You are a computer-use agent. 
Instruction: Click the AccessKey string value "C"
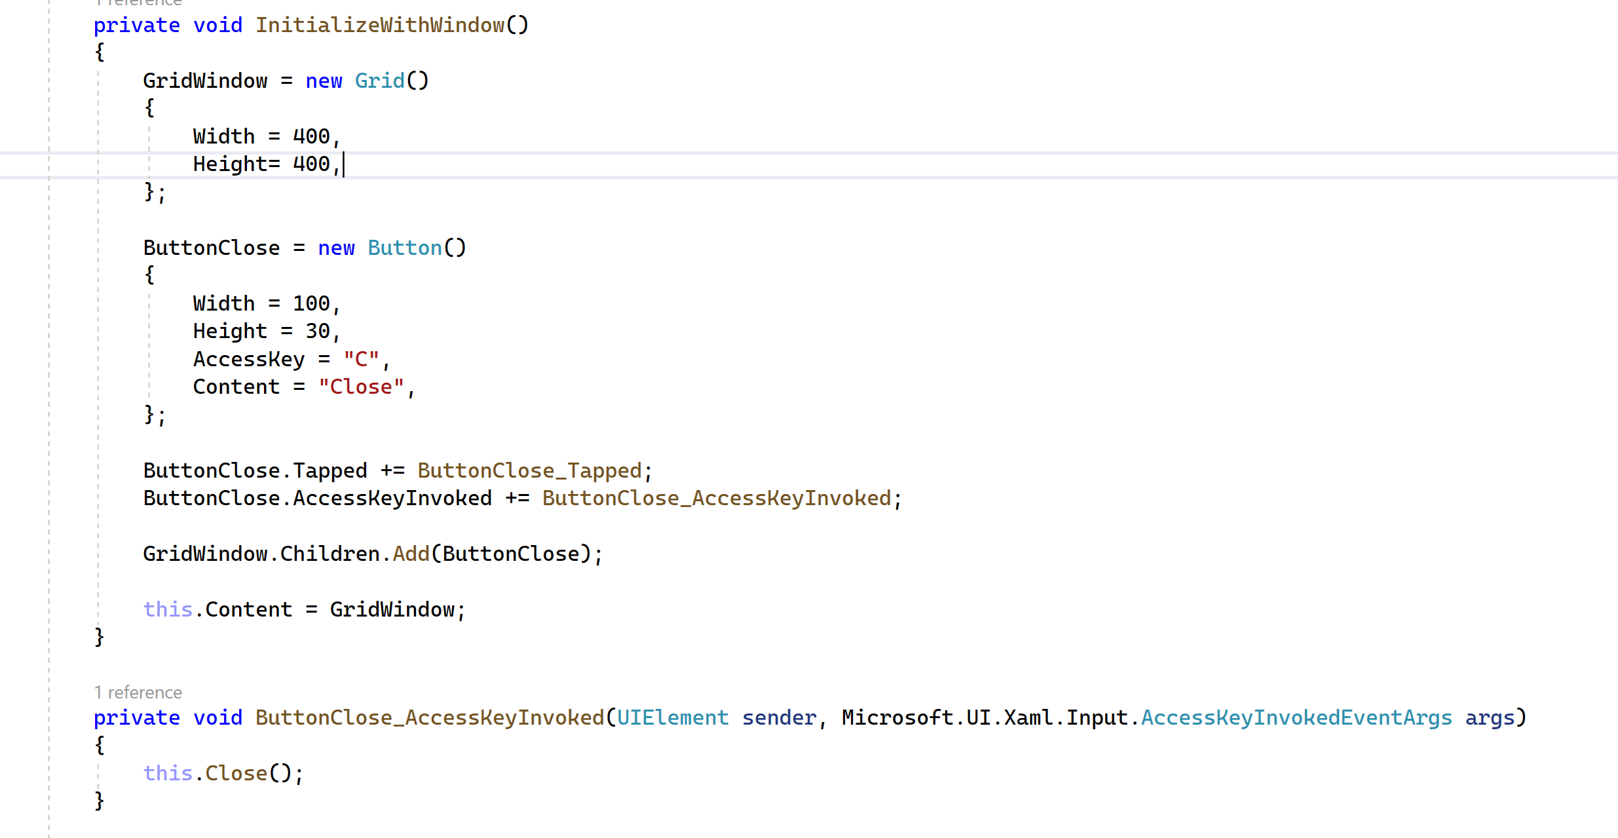(x=362, y=358)
